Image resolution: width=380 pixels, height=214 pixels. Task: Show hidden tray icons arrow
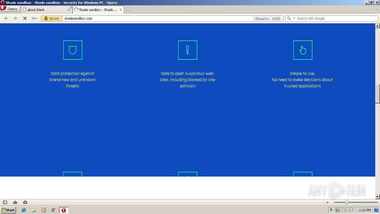click(331, 210)
